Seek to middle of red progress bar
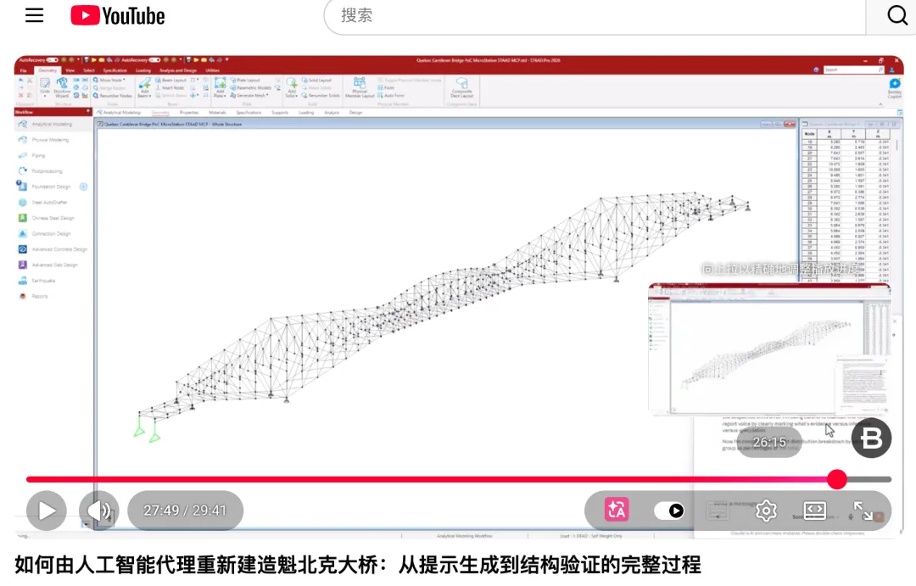This screenshot has height=586, width=916. click(x=431, y=479)
